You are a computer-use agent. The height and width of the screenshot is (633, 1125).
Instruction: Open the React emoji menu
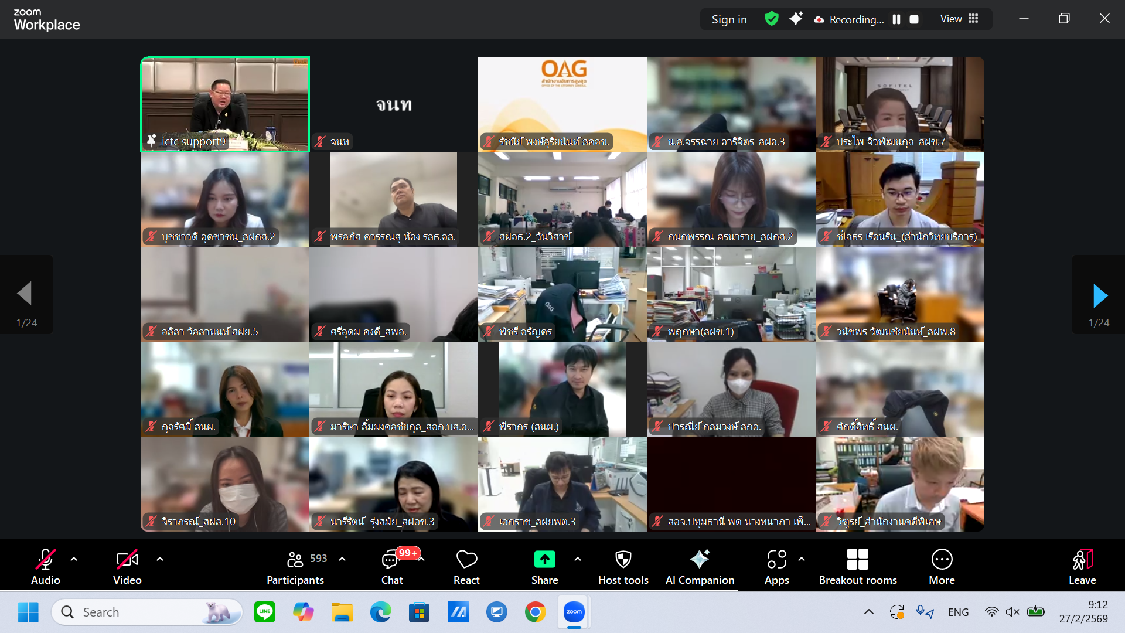coord(466,567)
